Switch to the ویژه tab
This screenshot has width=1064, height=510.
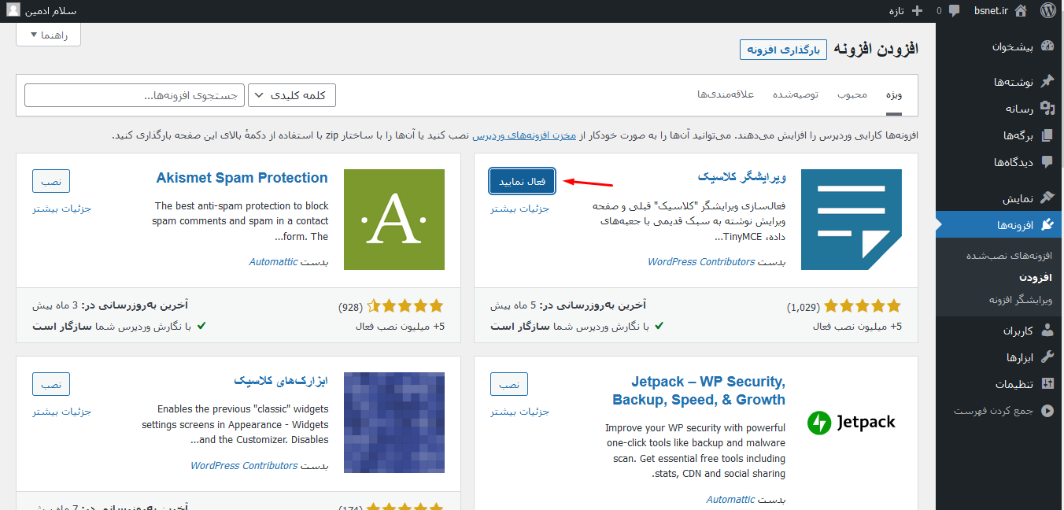893,94
